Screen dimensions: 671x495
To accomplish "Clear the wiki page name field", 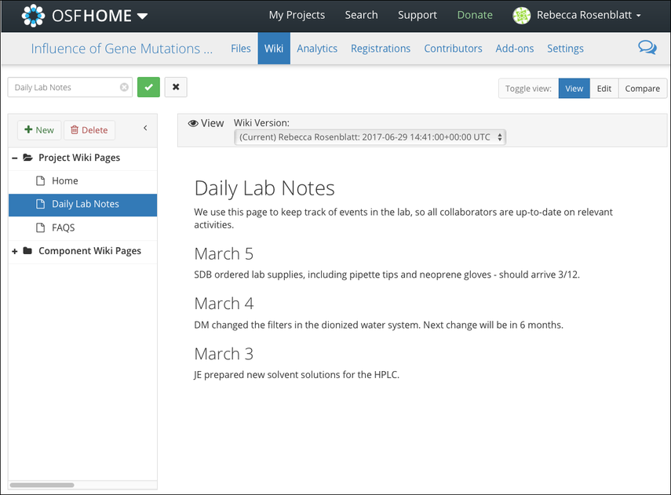I will 124,87.
